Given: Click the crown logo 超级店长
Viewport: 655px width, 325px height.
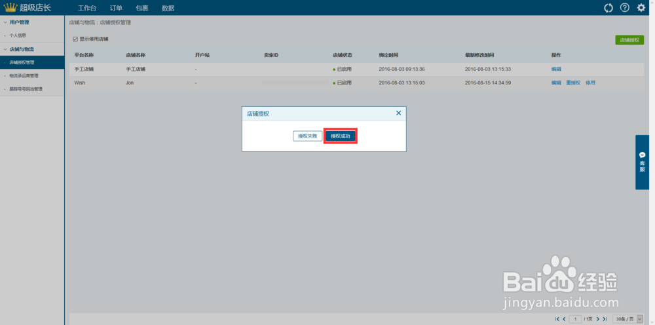Looking at the screenshot, I should click(28, 7).
